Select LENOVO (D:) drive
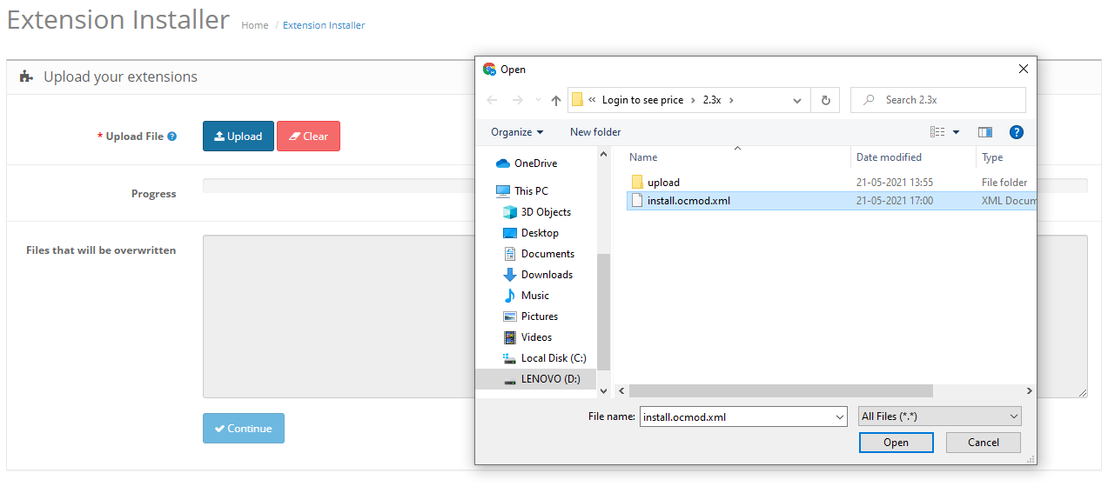This screenshot has width=1108, height=493. click(536, 379)
